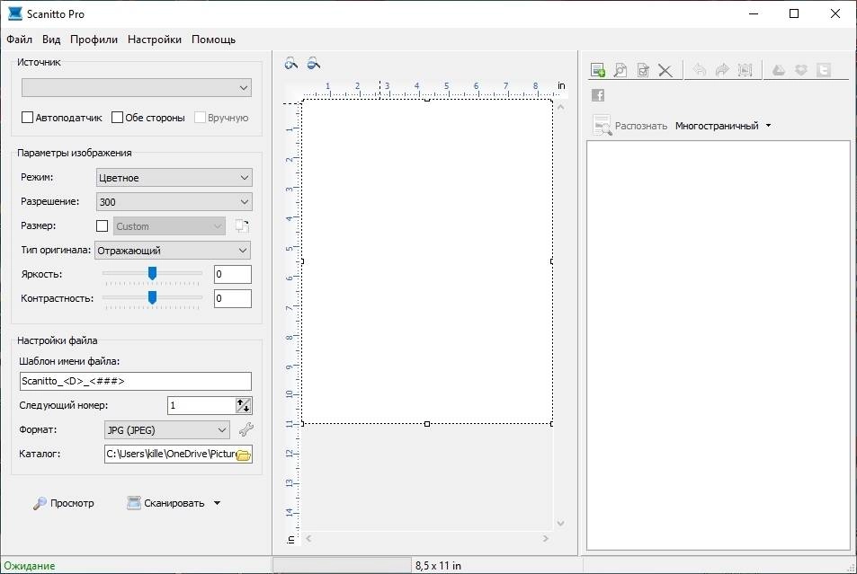Click the scan area right-edge middle handle
This screenshot has width=857, height=574.
[x=552, y=261]
